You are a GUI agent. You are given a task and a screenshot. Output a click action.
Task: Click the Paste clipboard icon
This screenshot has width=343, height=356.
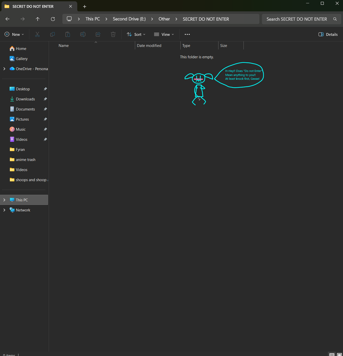[68, 34]
